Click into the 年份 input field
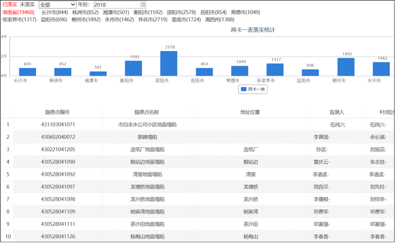395x243 pixels. pyautogui.click(x=117, y=5)
